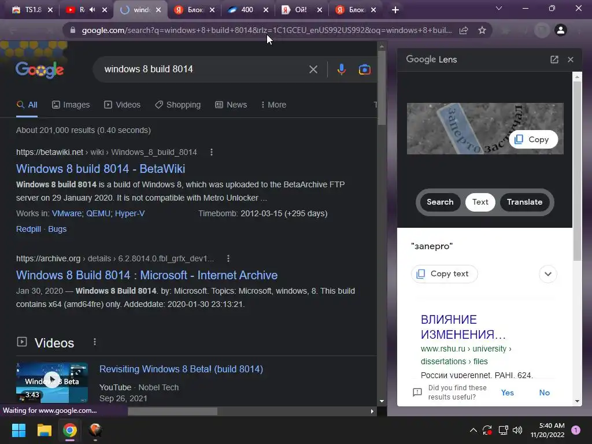
Task: Select the Images search filter
Action: click(71, 105)
